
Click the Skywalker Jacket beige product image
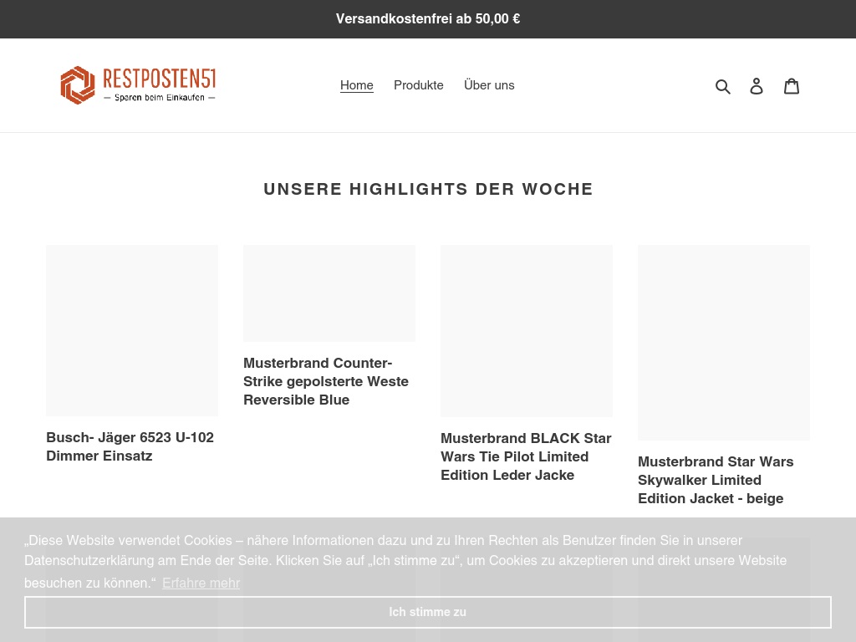coord(724,343)
